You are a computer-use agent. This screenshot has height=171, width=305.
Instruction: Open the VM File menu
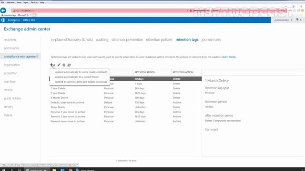coord(2,2)
